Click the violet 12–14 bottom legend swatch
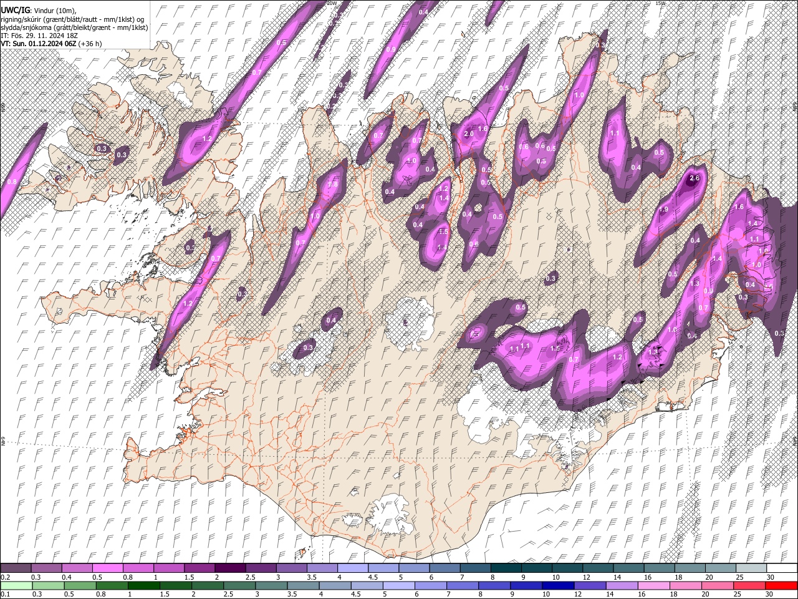The image size is (798, 599). click(590, 585)
